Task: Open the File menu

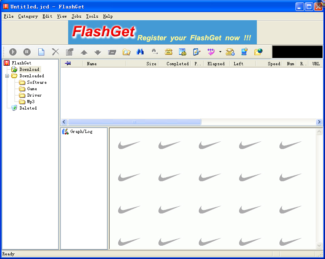Action: click(x=9, y=17)
